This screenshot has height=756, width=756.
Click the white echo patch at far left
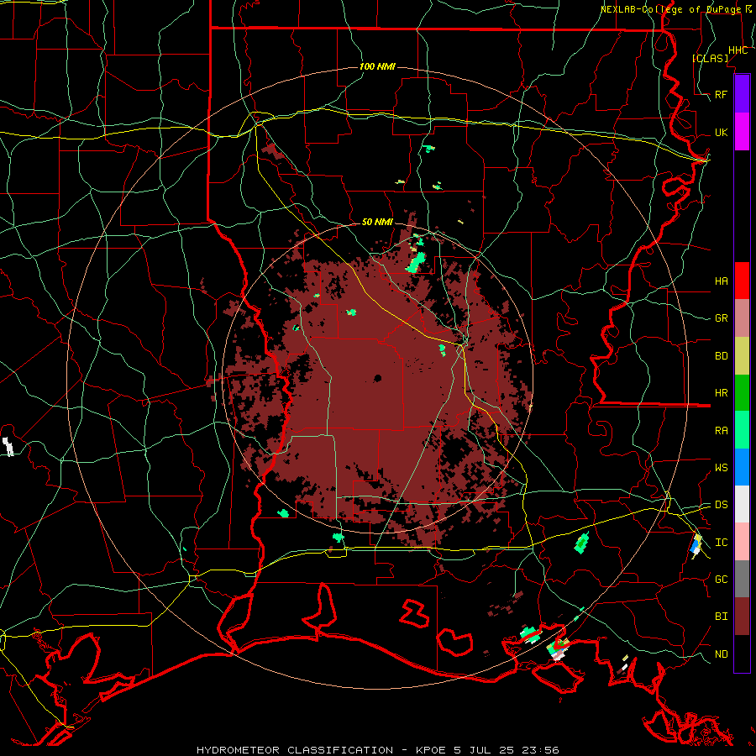8,446
